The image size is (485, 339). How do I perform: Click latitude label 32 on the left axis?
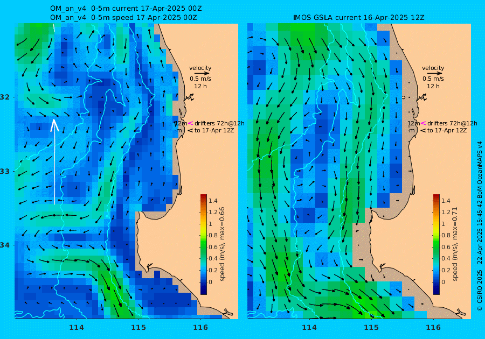tap(5, 97)
